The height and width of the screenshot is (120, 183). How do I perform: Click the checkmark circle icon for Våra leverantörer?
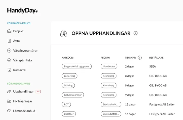[x=9, y=50]
